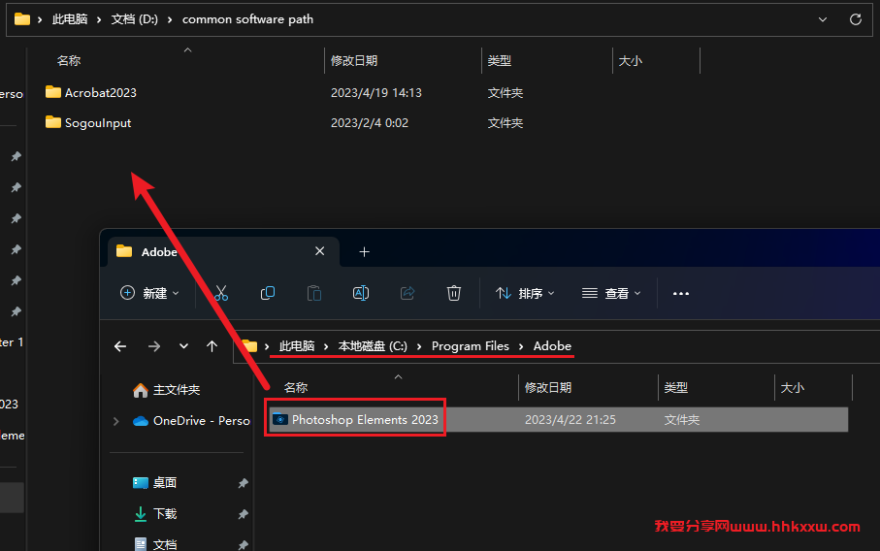Open OneDrive - Perso in sidebar
This screenshot has width=880, height=551.
coord(191,421)
